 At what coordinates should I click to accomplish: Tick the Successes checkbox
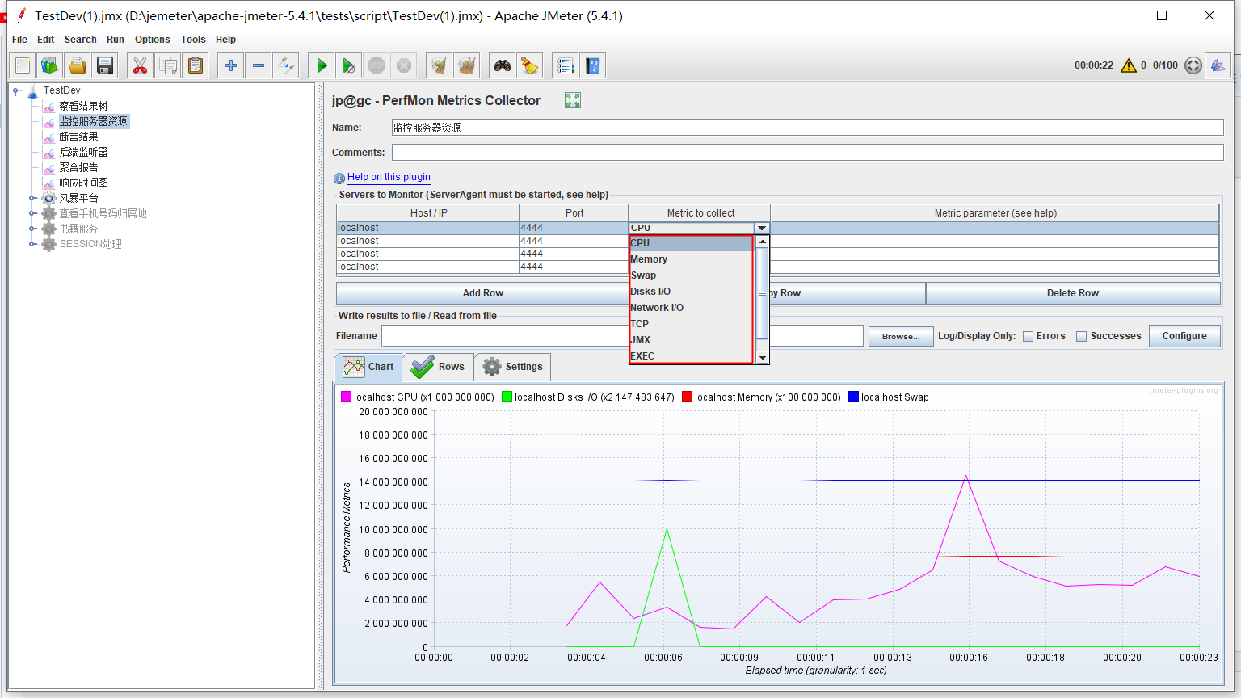(x=1082, y=336)
